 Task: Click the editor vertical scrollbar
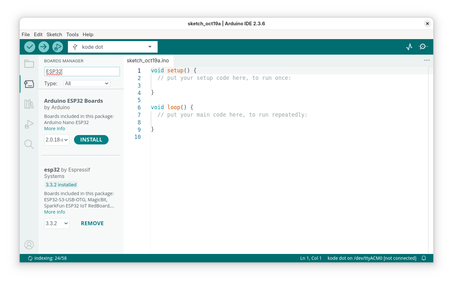(x=431, y=160)
